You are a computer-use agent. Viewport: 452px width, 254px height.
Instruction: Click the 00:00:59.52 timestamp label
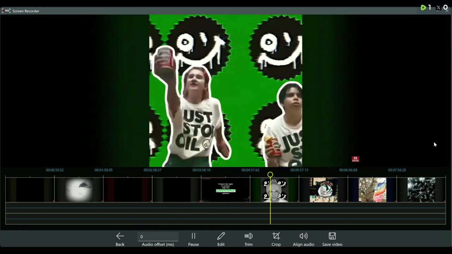tap(55, 170)
